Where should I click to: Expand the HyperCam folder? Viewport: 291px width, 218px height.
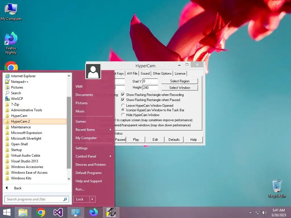[x=35, y=116]
